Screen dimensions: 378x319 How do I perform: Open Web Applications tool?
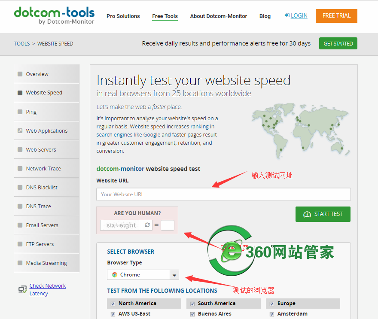[47, 131]
